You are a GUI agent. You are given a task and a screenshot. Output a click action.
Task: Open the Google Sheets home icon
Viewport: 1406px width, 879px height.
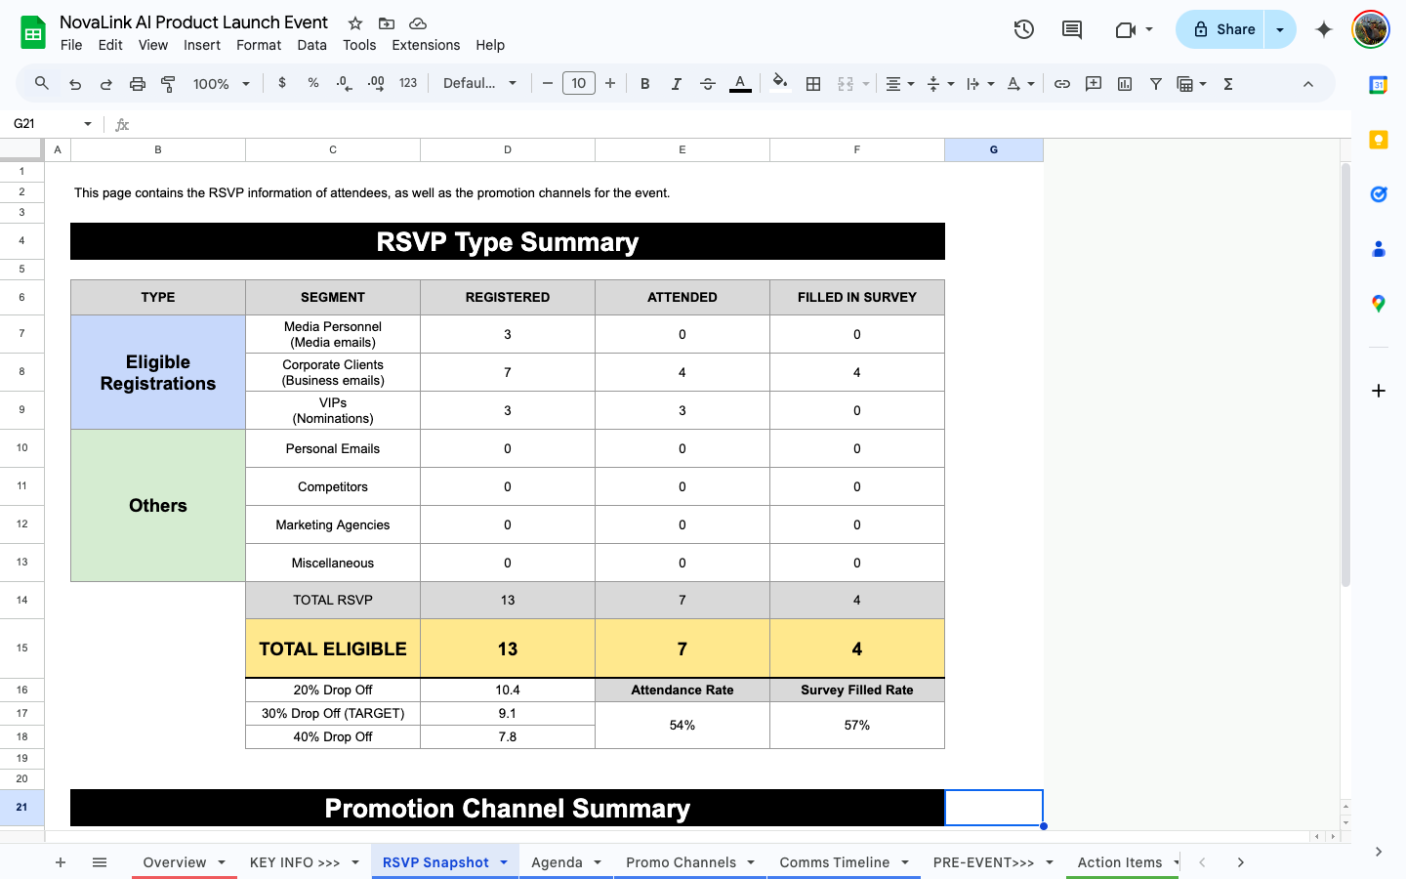tap(33, 33)
